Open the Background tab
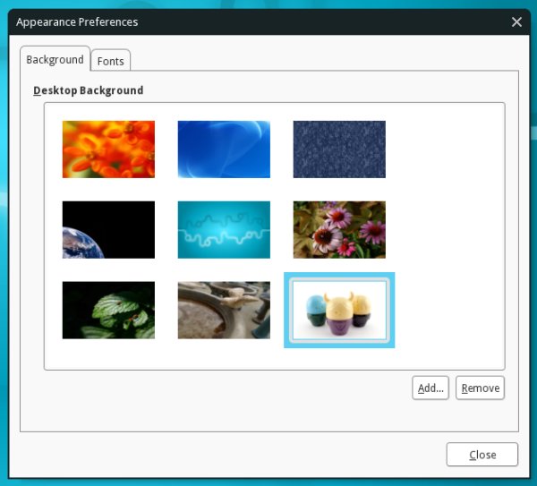The height and width of the screenshot is (486, 537). pos(55,59)
